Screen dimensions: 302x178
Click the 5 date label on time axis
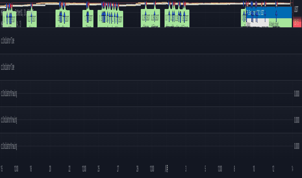point(205,169)
